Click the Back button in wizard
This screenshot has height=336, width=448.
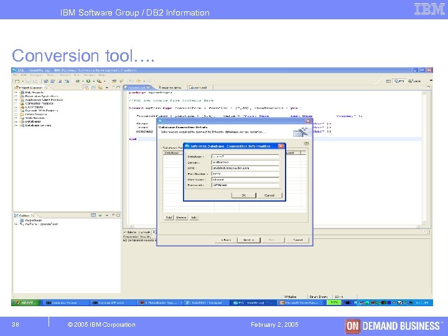tap(226, 240)
